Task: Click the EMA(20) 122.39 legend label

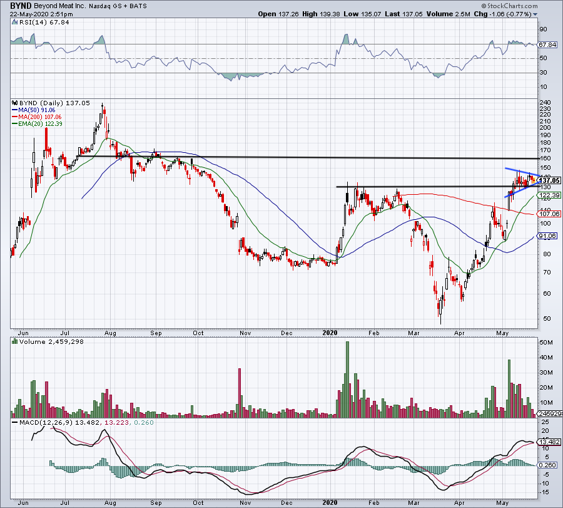Action: [x=40, y=123]
